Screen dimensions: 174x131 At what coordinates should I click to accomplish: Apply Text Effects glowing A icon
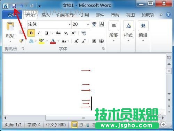pos(31,41)
